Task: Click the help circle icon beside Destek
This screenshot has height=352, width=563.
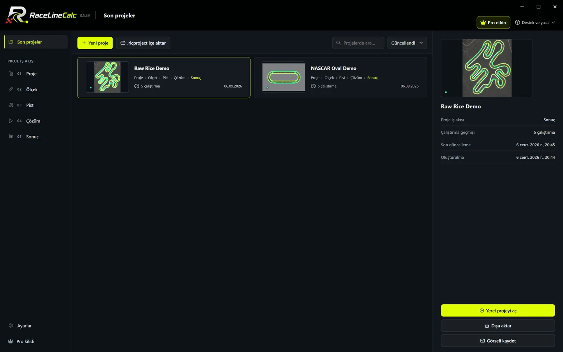Action: coord(518,23)
